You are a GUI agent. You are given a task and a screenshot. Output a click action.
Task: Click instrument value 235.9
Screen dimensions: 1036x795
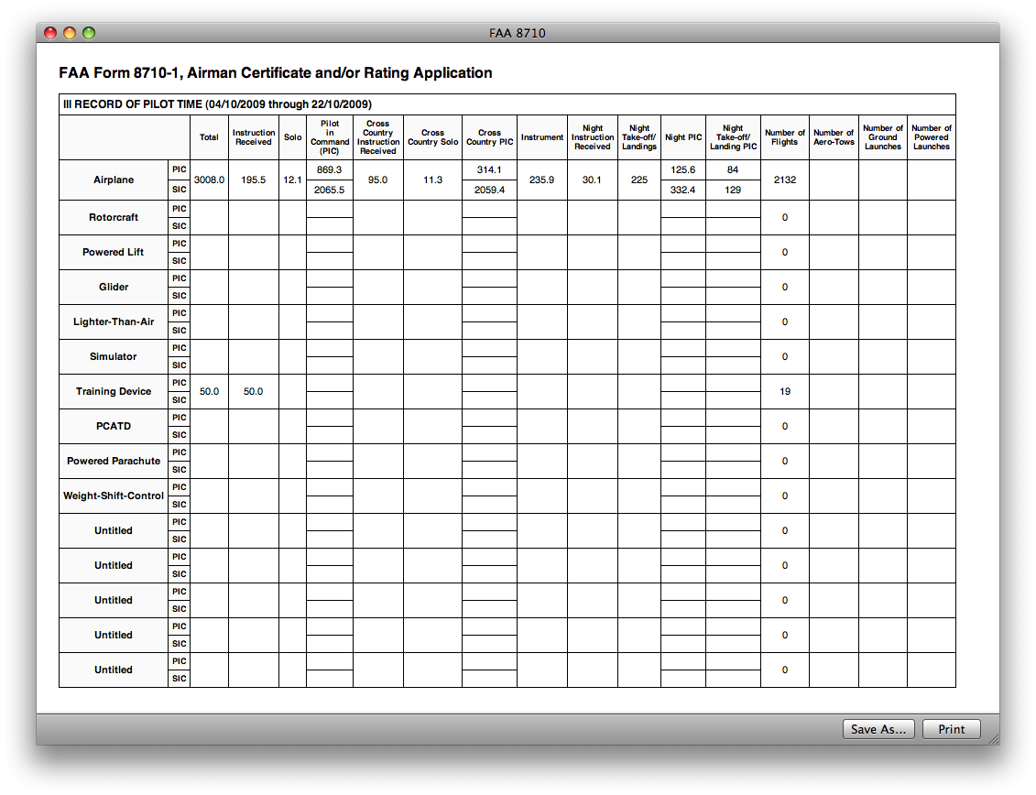[541, 180]
